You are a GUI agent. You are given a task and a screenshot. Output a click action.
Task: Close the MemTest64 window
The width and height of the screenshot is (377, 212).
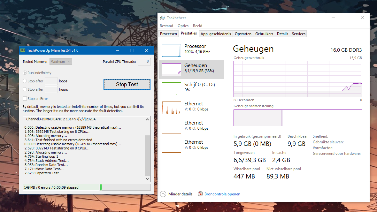point(147,50)
